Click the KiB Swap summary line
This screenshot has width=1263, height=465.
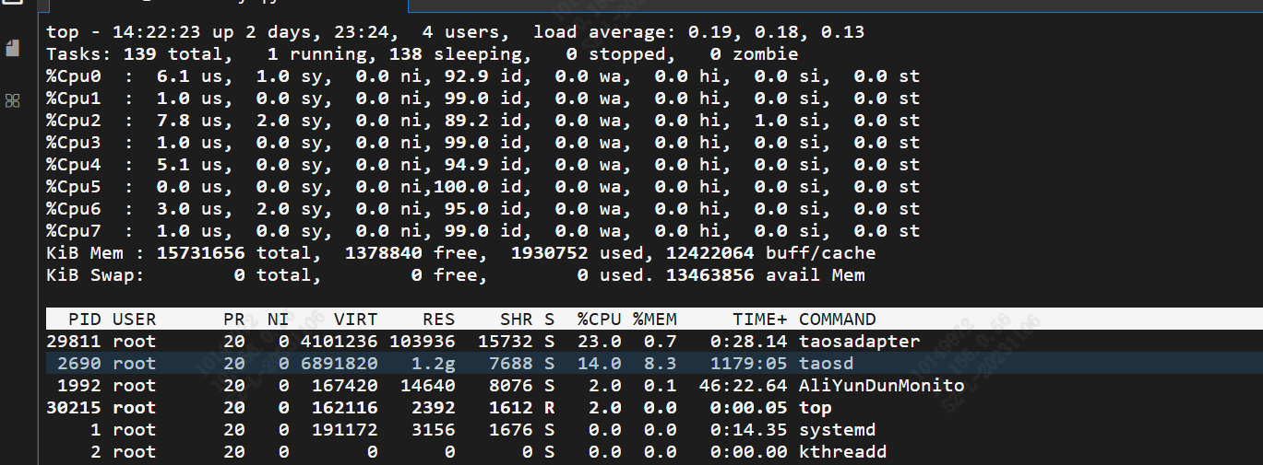(455, 275)
